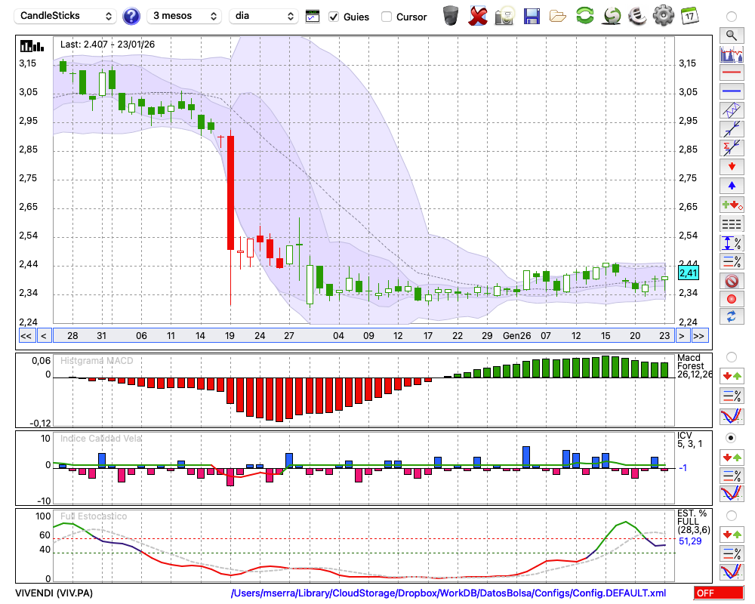Viewport: 755px width, 604px height.
Task: Click the green refresh arrows icon
Action: 584,15
